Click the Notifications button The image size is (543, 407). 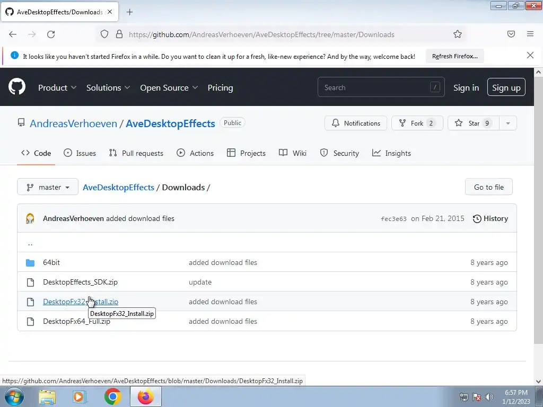tap(356, 123)
